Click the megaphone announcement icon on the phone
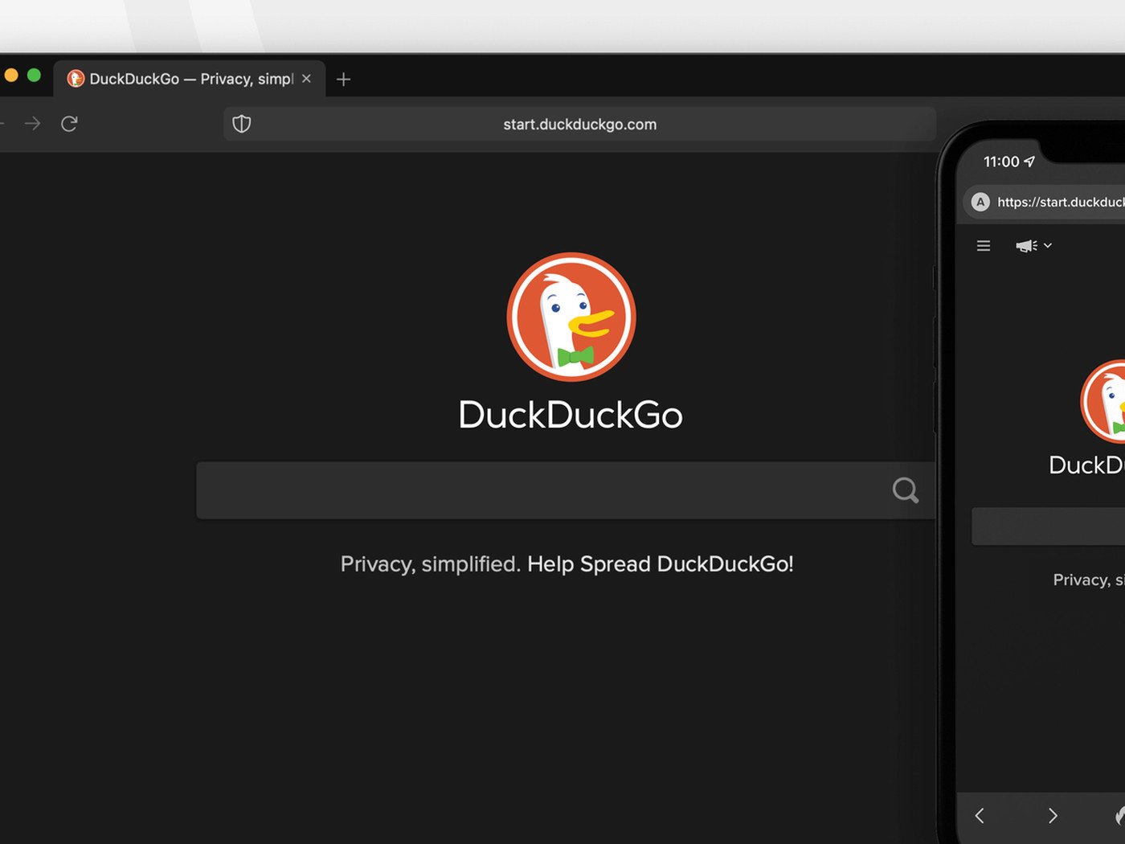Image resolution: width=1125 pixels, height=844 pixels. pos(1026,245)
